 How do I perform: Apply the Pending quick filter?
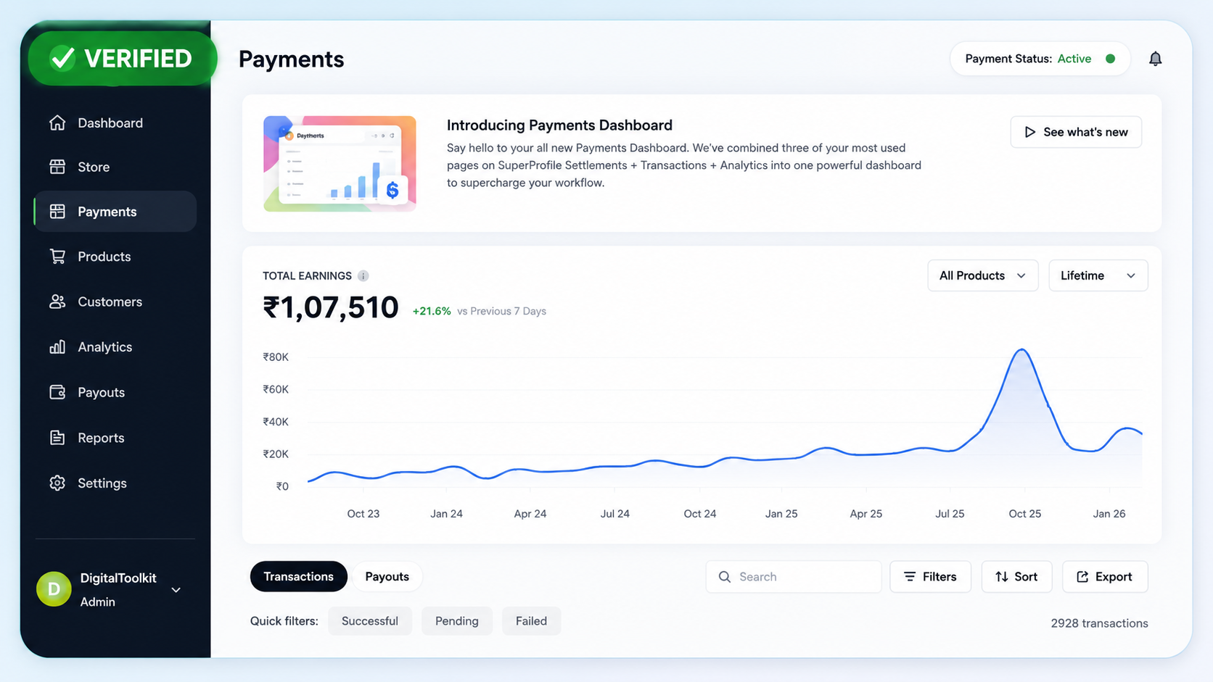click(457, 621)
